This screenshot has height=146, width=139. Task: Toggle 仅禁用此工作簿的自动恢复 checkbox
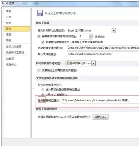[39, 70]
